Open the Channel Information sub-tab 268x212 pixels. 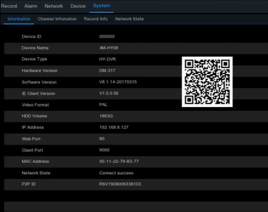[x=57, y=19]
